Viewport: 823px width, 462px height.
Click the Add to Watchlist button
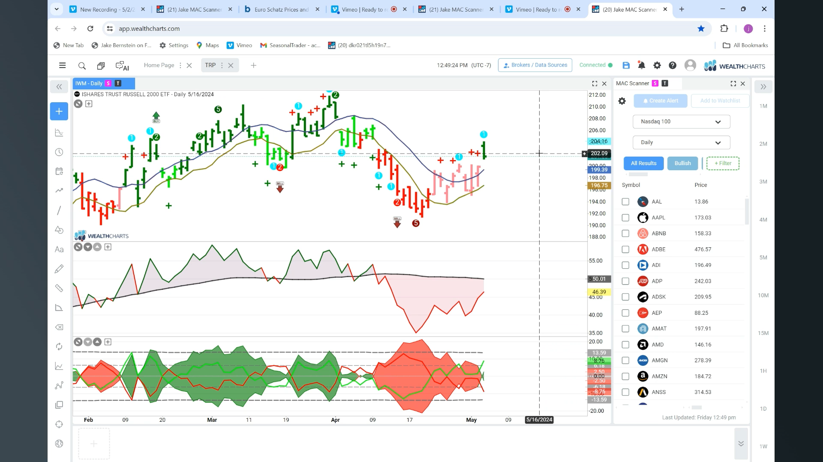[x=720, y=101]
